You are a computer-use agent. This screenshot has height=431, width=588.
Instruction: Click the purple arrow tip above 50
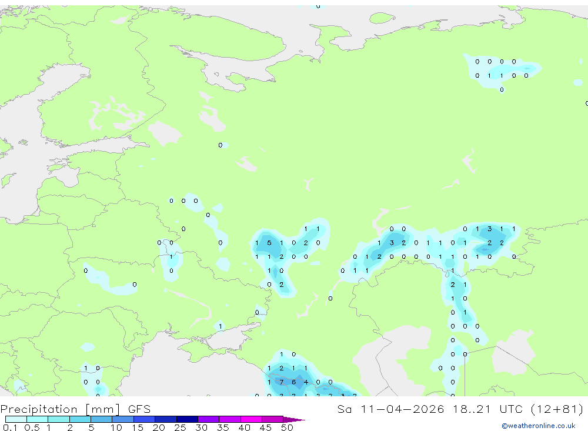pos(294,419)
